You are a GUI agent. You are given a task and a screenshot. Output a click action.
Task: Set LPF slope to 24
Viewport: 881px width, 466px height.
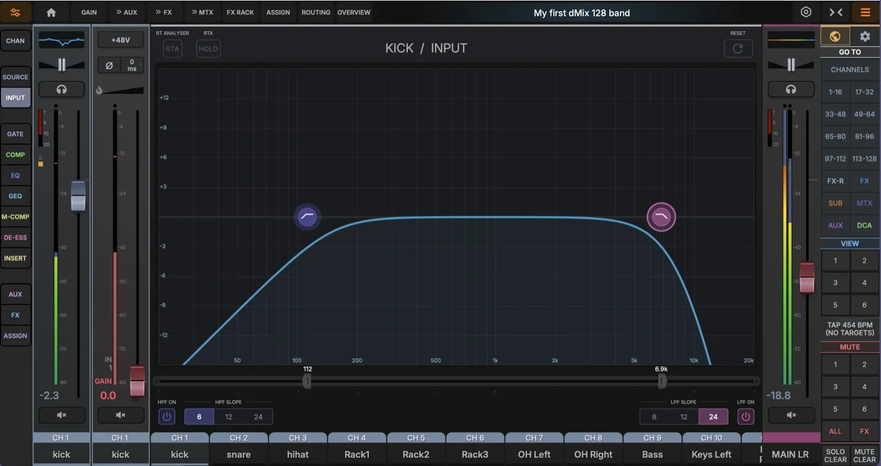(x=713, y=416)
